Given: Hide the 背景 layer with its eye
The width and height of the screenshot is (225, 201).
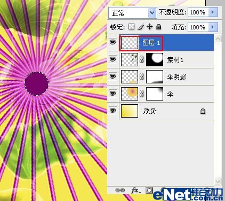Looking at the screenshot, I should pyautogui.click(x=113, y=110).
